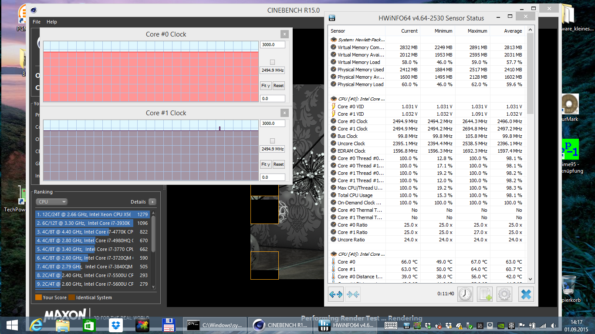Click the Core #0 Clock maximum value field
Screen dimensions: 595x334
273,45
